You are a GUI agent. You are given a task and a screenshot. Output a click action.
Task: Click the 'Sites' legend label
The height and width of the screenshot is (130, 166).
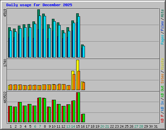pos(162,79)
